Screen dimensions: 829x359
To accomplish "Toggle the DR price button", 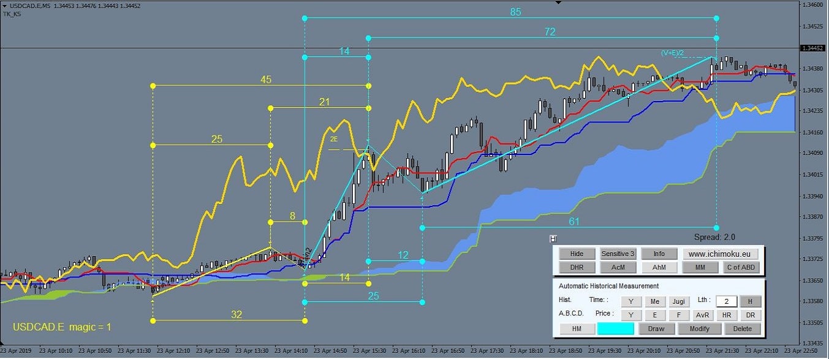I will [x=750, y=315].
